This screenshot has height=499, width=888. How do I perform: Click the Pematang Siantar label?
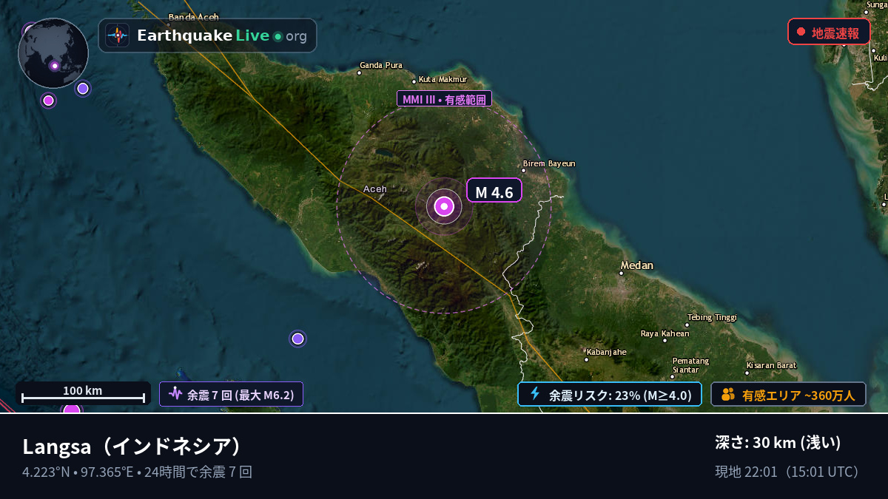pos(690,365)
